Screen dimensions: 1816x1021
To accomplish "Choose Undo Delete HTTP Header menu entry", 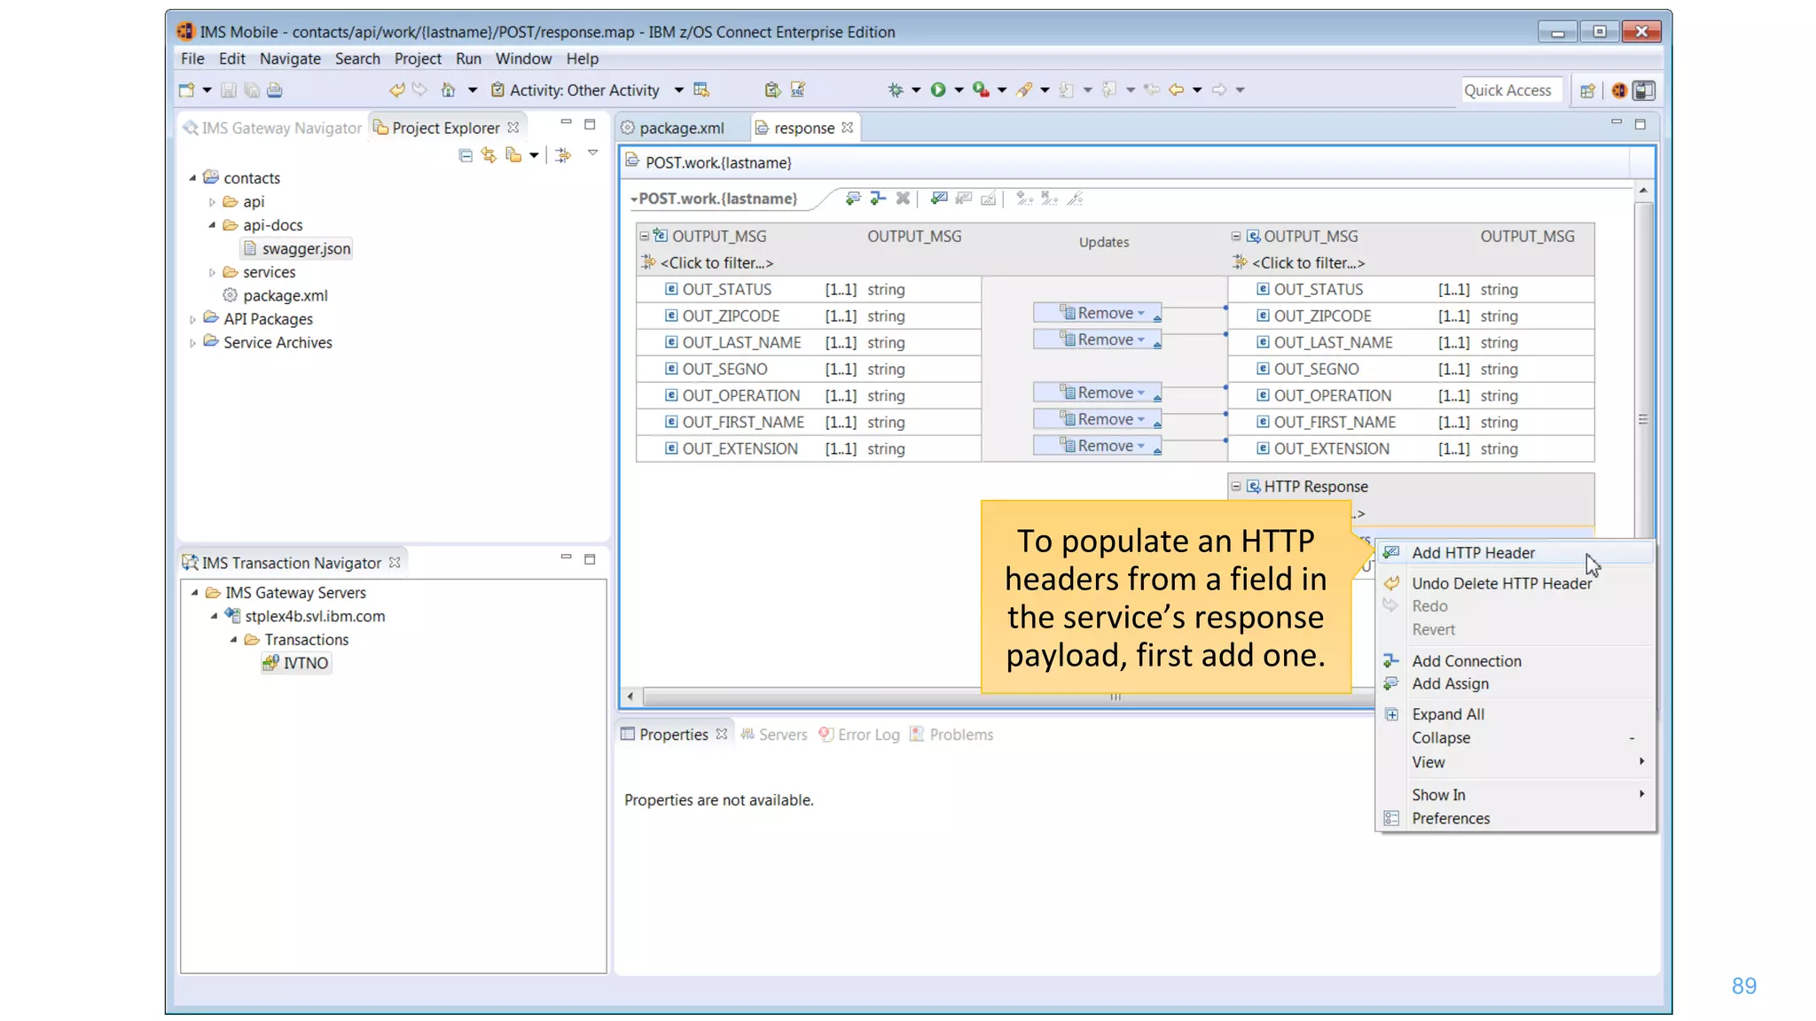I will pyautogui.click(x=1515, y=583).
